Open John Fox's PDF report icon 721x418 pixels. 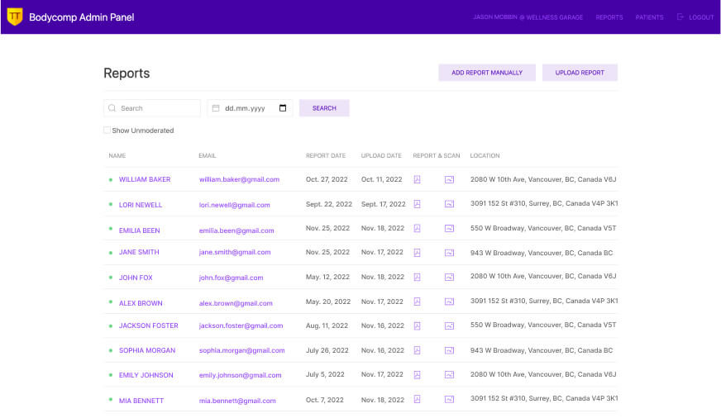(418, 278)
